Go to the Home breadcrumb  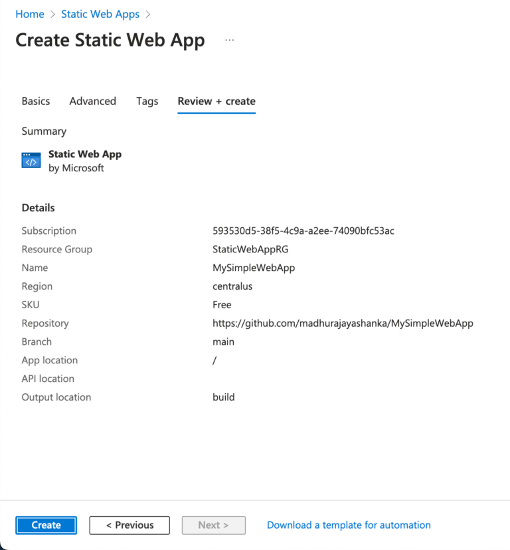click(30, 14)
